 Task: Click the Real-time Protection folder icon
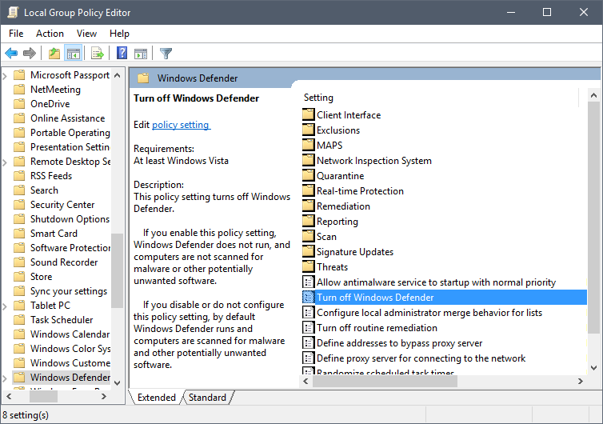tap(309, 190)
